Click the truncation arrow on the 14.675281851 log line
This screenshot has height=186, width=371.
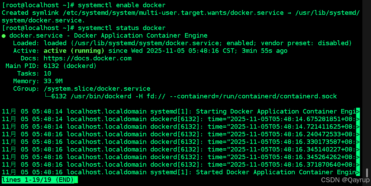point(358,119)
